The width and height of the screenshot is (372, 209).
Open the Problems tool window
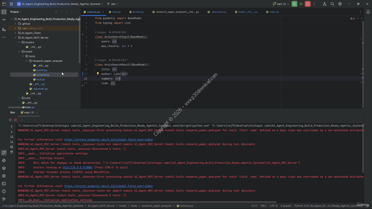(x=4, y=191)
